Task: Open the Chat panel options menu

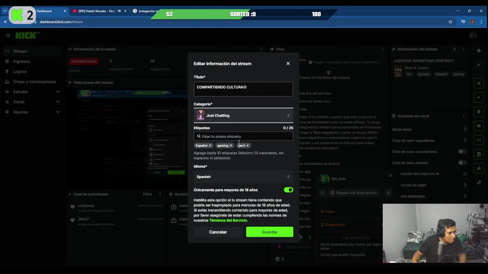Action: 382,49
